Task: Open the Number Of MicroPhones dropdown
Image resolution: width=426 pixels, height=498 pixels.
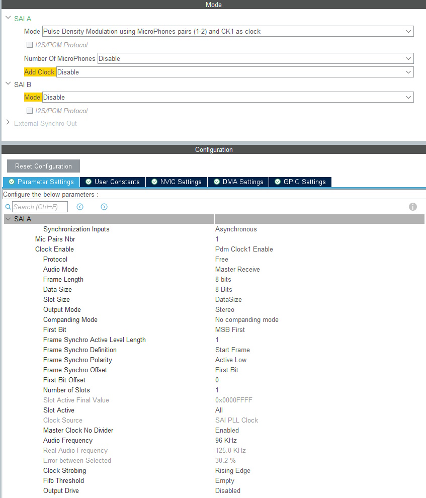Action: pos(408,58)
